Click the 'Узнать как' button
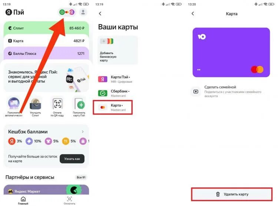 pyautogui.click(x=72, y=159)
